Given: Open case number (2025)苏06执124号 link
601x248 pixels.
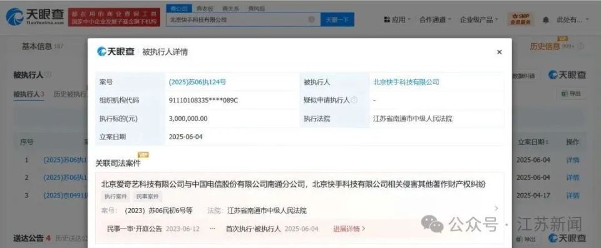Looking at the screenshot, I should pos(197,82).
